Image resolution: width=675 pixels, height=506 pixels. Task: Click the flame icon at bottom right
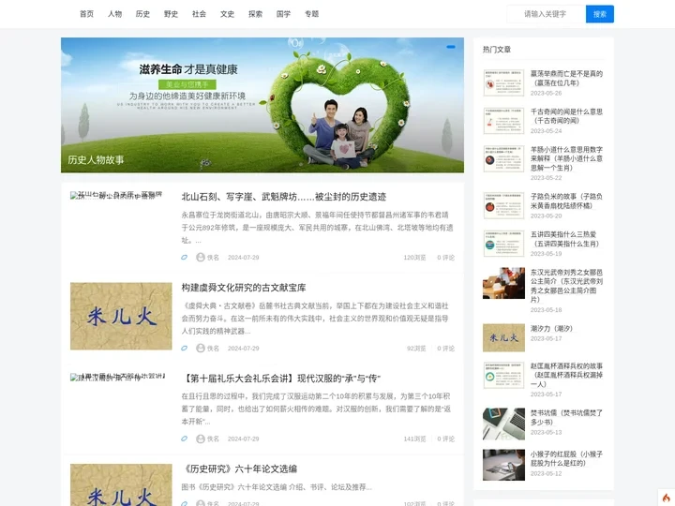(x=667, y=498)
